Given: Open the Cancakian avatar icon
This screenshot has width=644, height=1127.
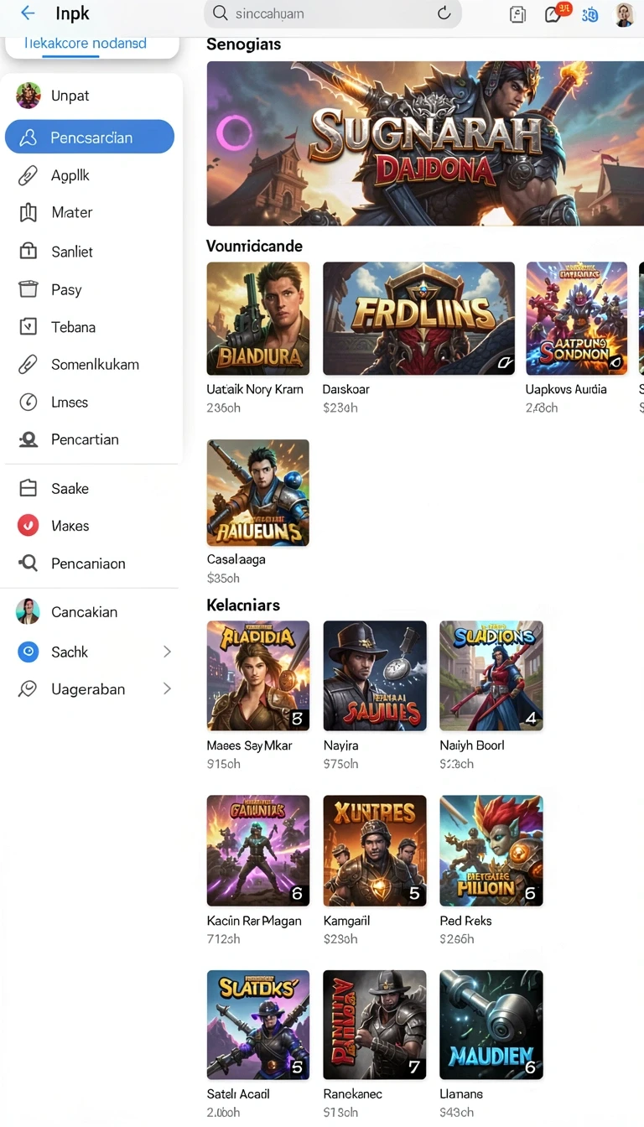Looking at the screenshot, I should [x=28, y=611].
